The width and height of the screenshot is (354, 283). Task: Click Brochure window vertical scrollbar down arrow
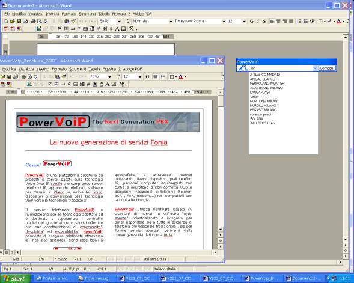click(221, 230)
